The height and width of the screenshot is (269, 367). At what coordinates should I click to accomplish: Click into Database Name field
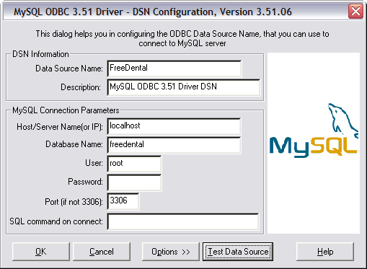pos(174,145)
